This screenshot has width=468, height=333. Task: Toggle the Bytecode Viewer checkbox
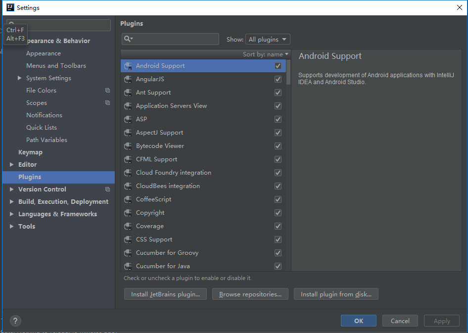tap(278, 146)
